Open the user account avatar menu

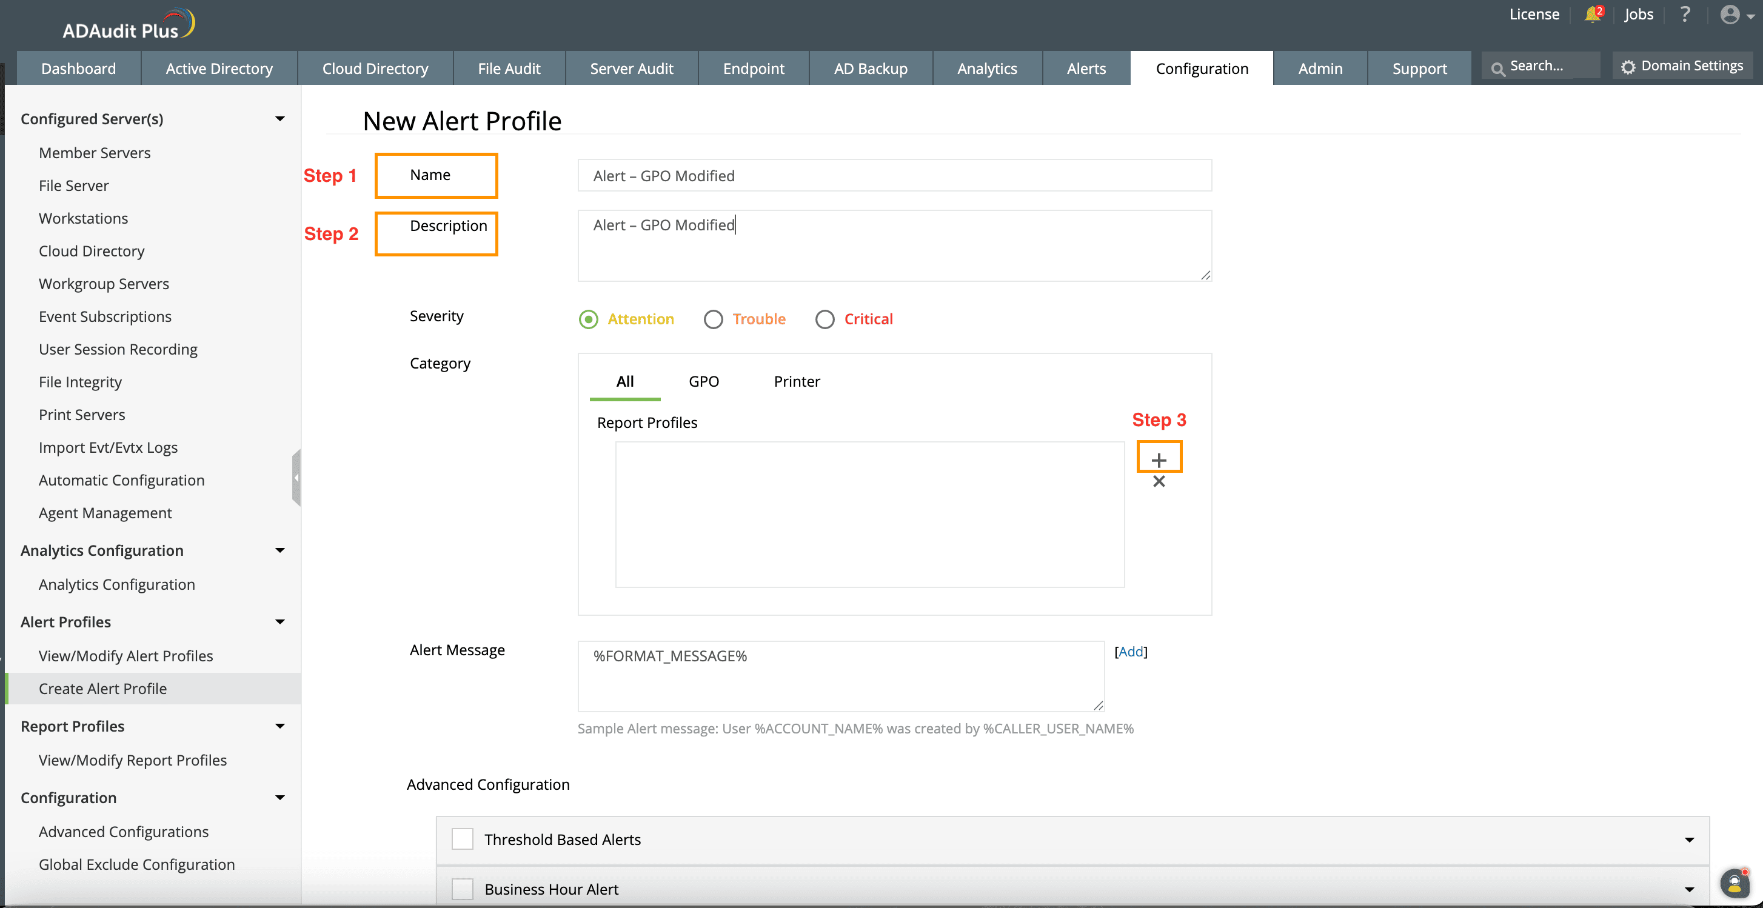(1730, 15)
